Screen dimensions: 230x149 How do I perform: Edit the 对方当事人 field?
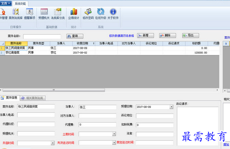click(x=97, y=116)
